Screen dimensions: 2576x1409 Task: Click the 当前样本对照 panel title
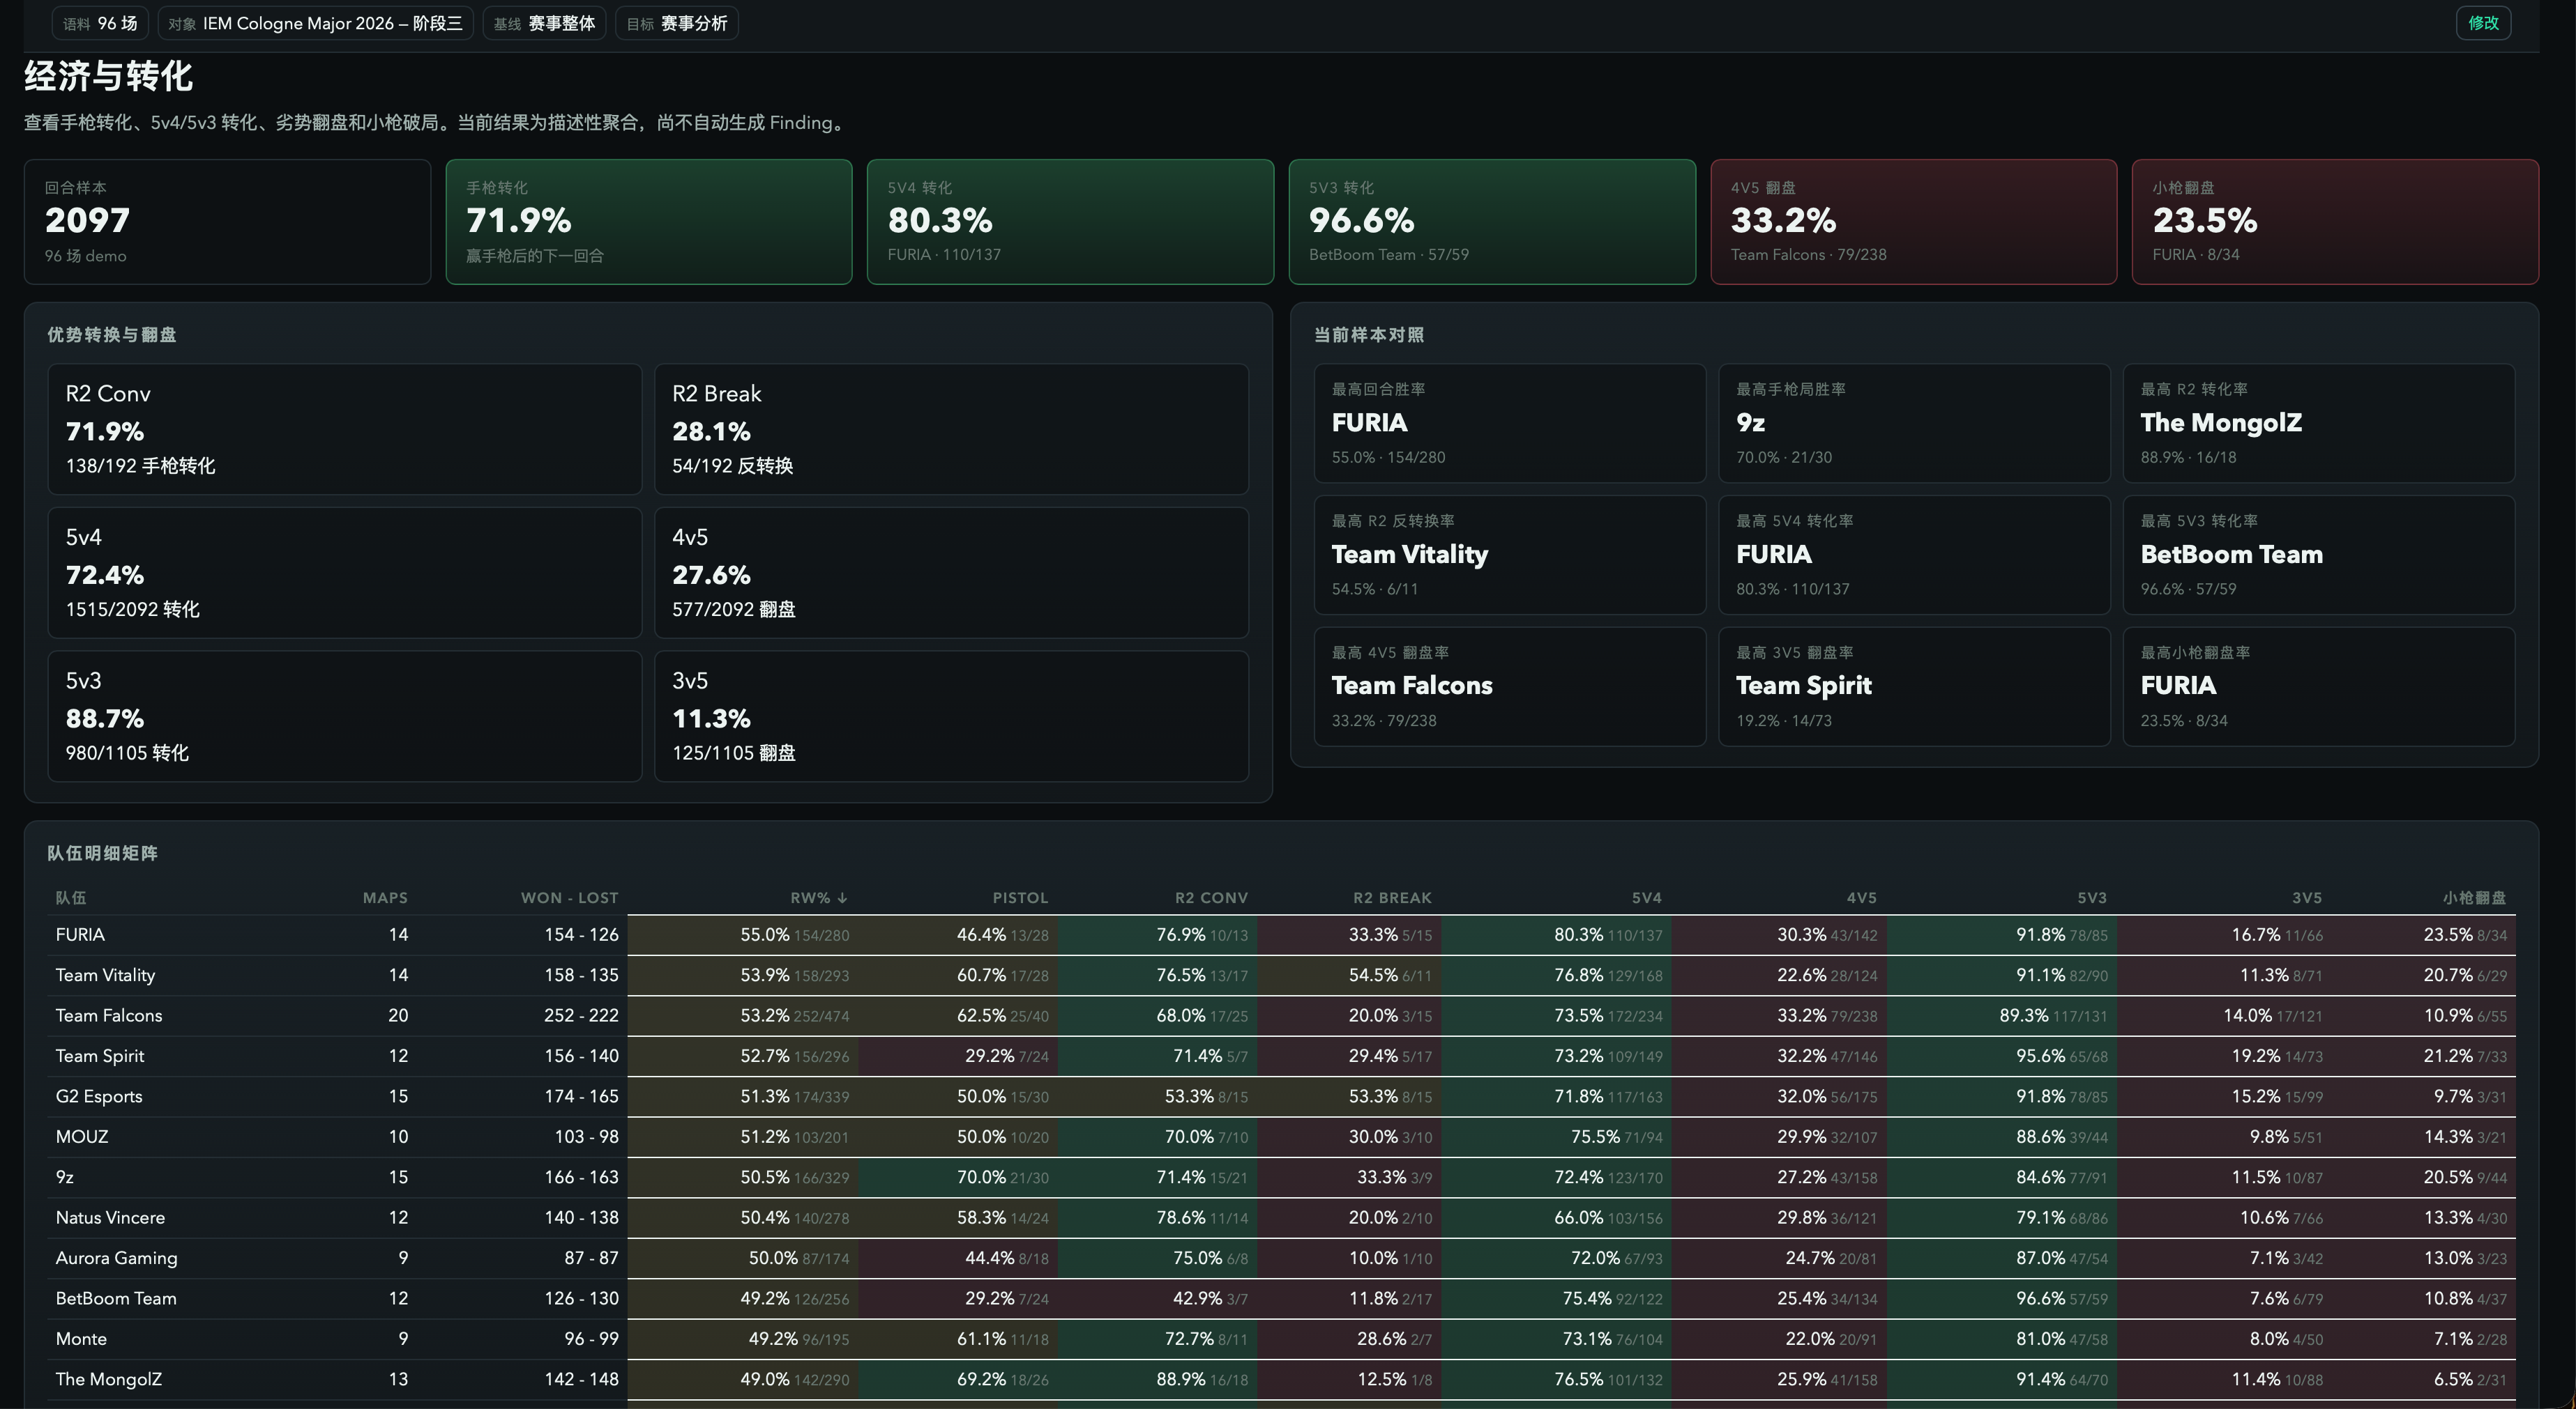coord(1369,334)
